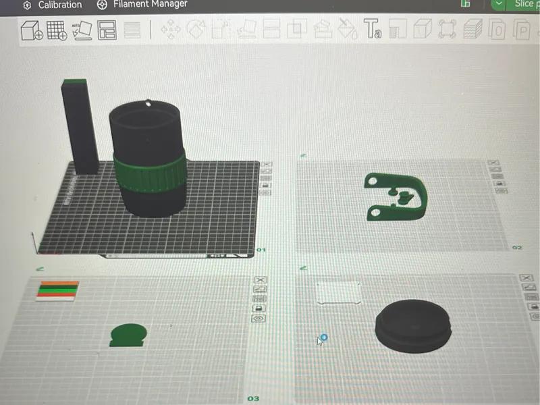Open the variable layer height tool
This screenshot has height=405, width=540.
[x=132, y=30]
